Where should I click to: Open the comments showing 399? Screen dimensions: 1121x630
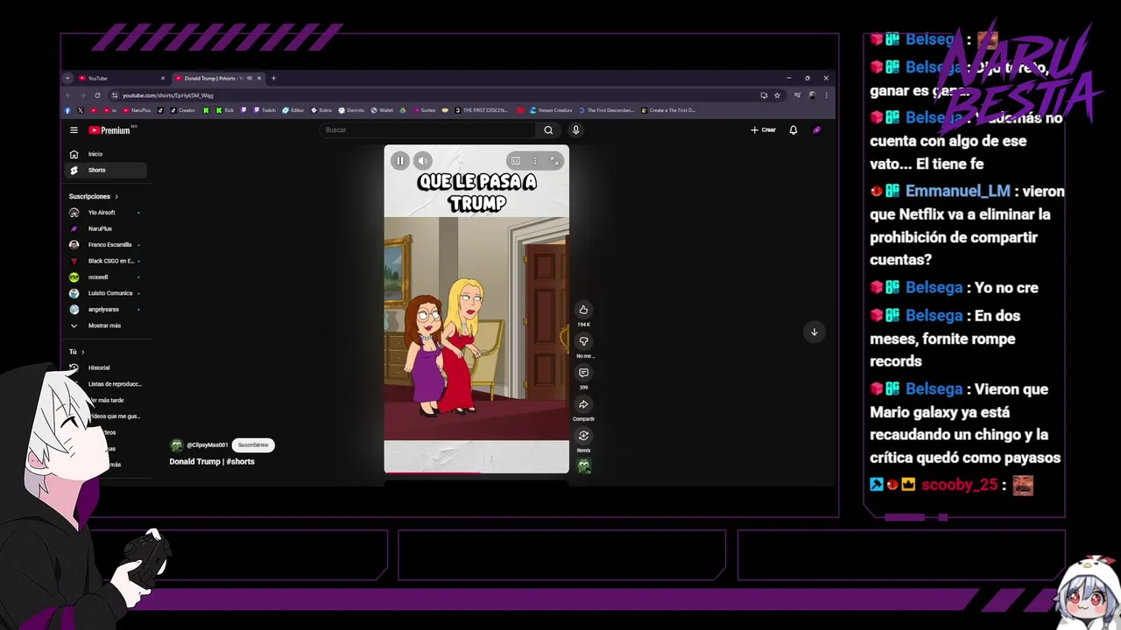click(583, 373)
